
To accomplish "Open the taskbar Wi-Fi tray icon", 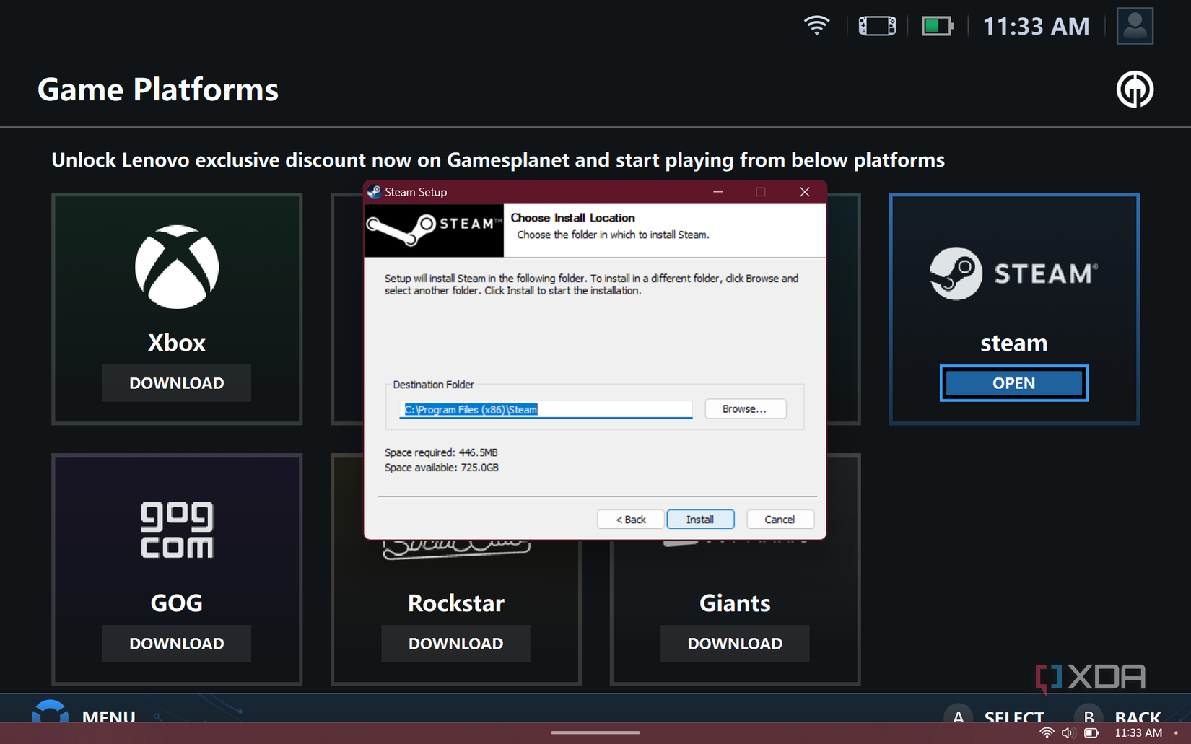I will tap(1046, 733).
